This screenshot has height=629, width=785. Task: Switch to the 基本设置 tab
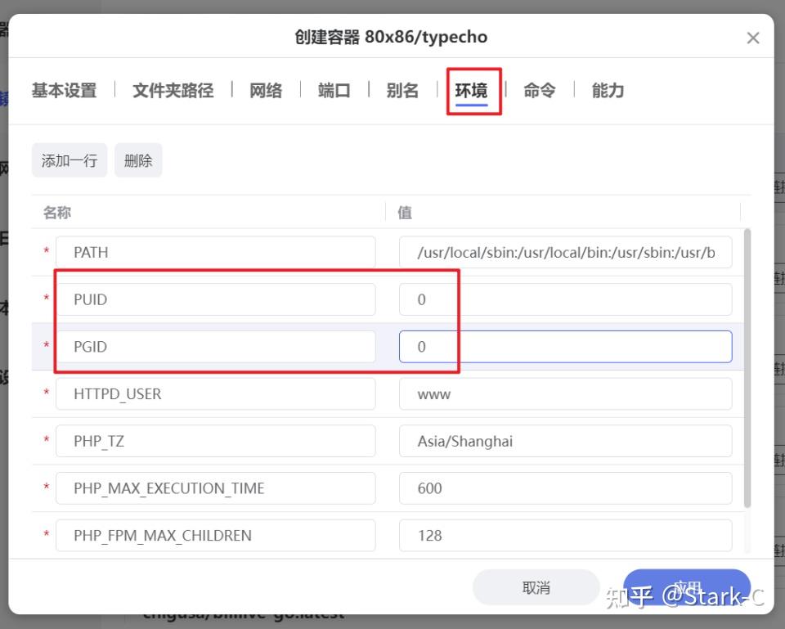point(63,90)
